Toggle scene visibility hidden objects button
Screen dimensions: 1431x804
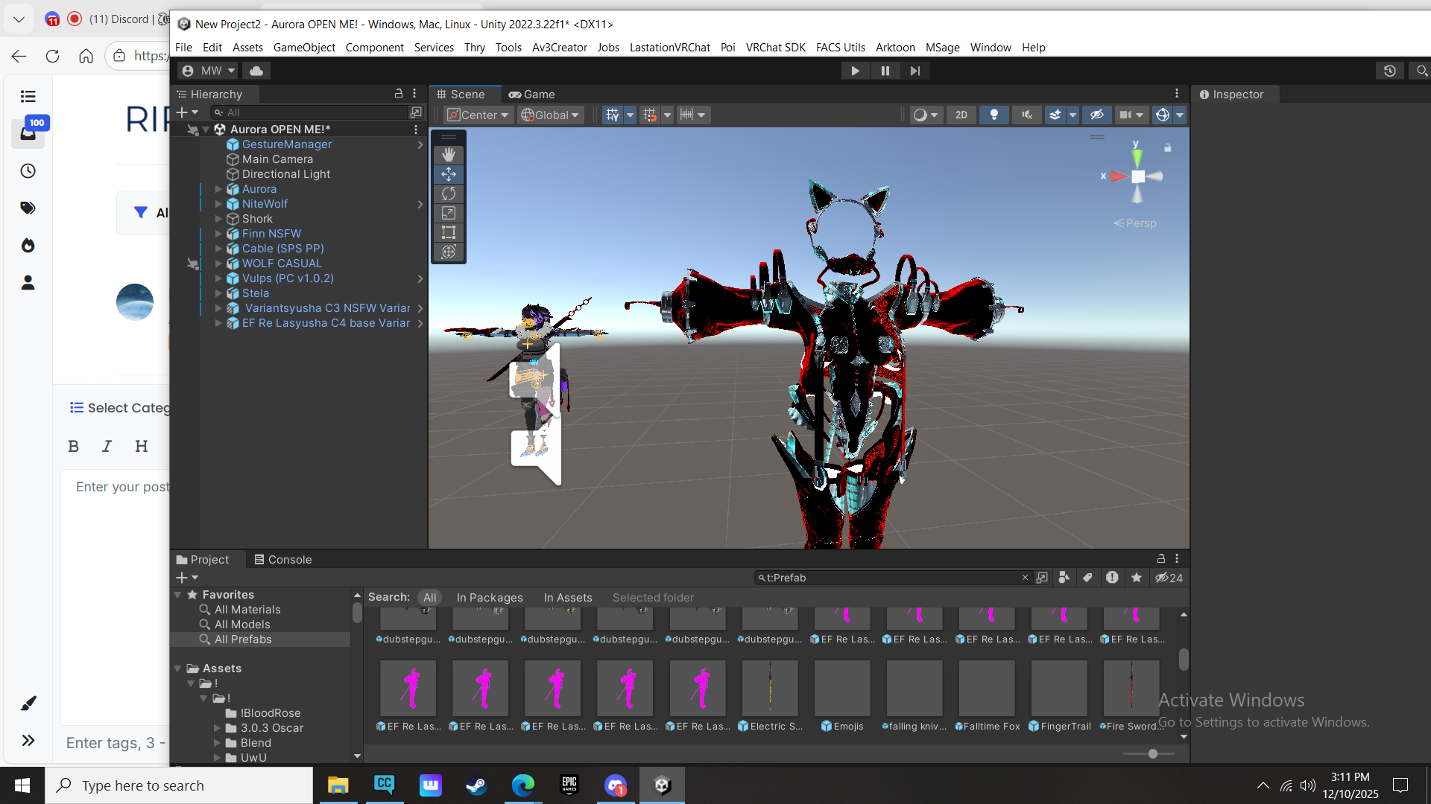[x=1096, y=115]
